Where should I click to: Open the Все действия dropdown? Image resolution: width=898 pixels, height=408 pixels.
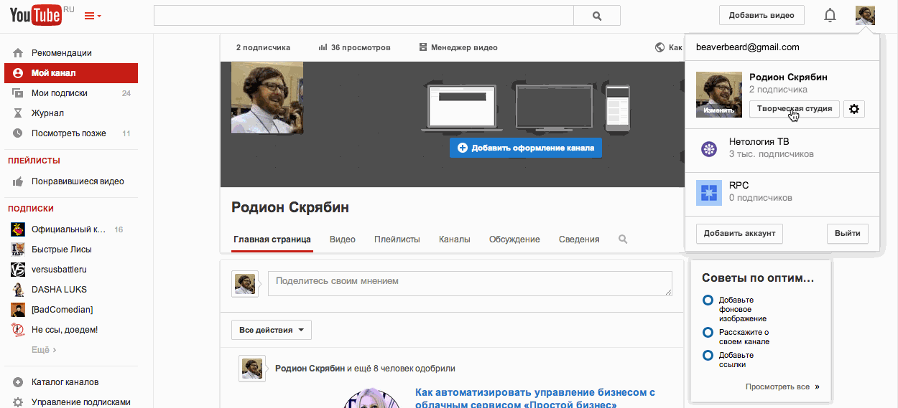point(272,330)
